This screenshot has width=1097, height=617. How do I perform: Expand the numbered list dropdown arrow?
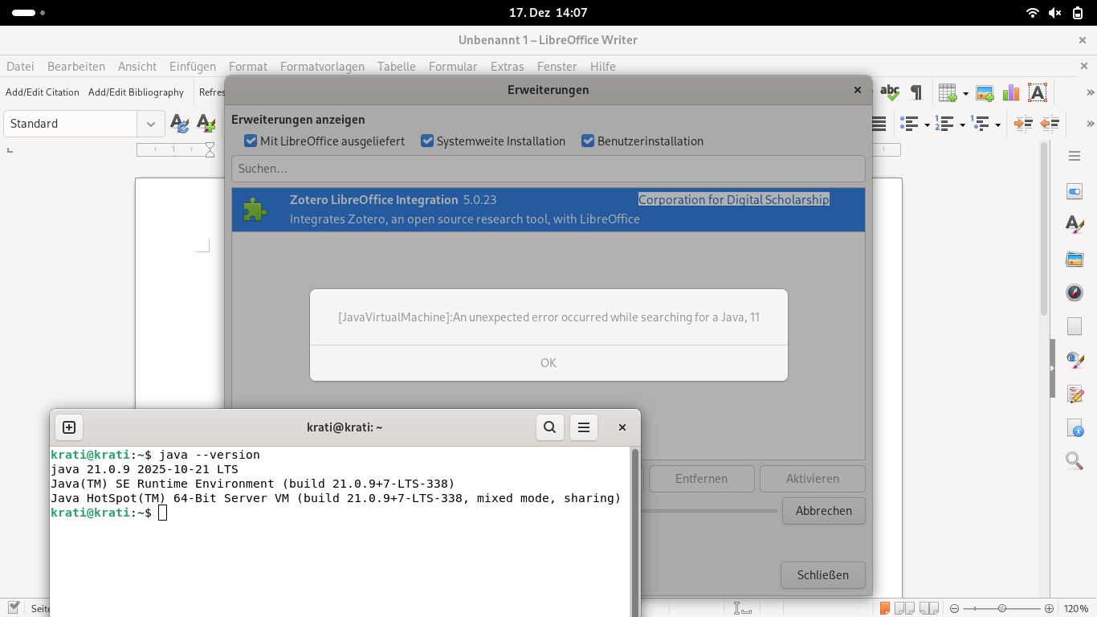tap(962, 125)
